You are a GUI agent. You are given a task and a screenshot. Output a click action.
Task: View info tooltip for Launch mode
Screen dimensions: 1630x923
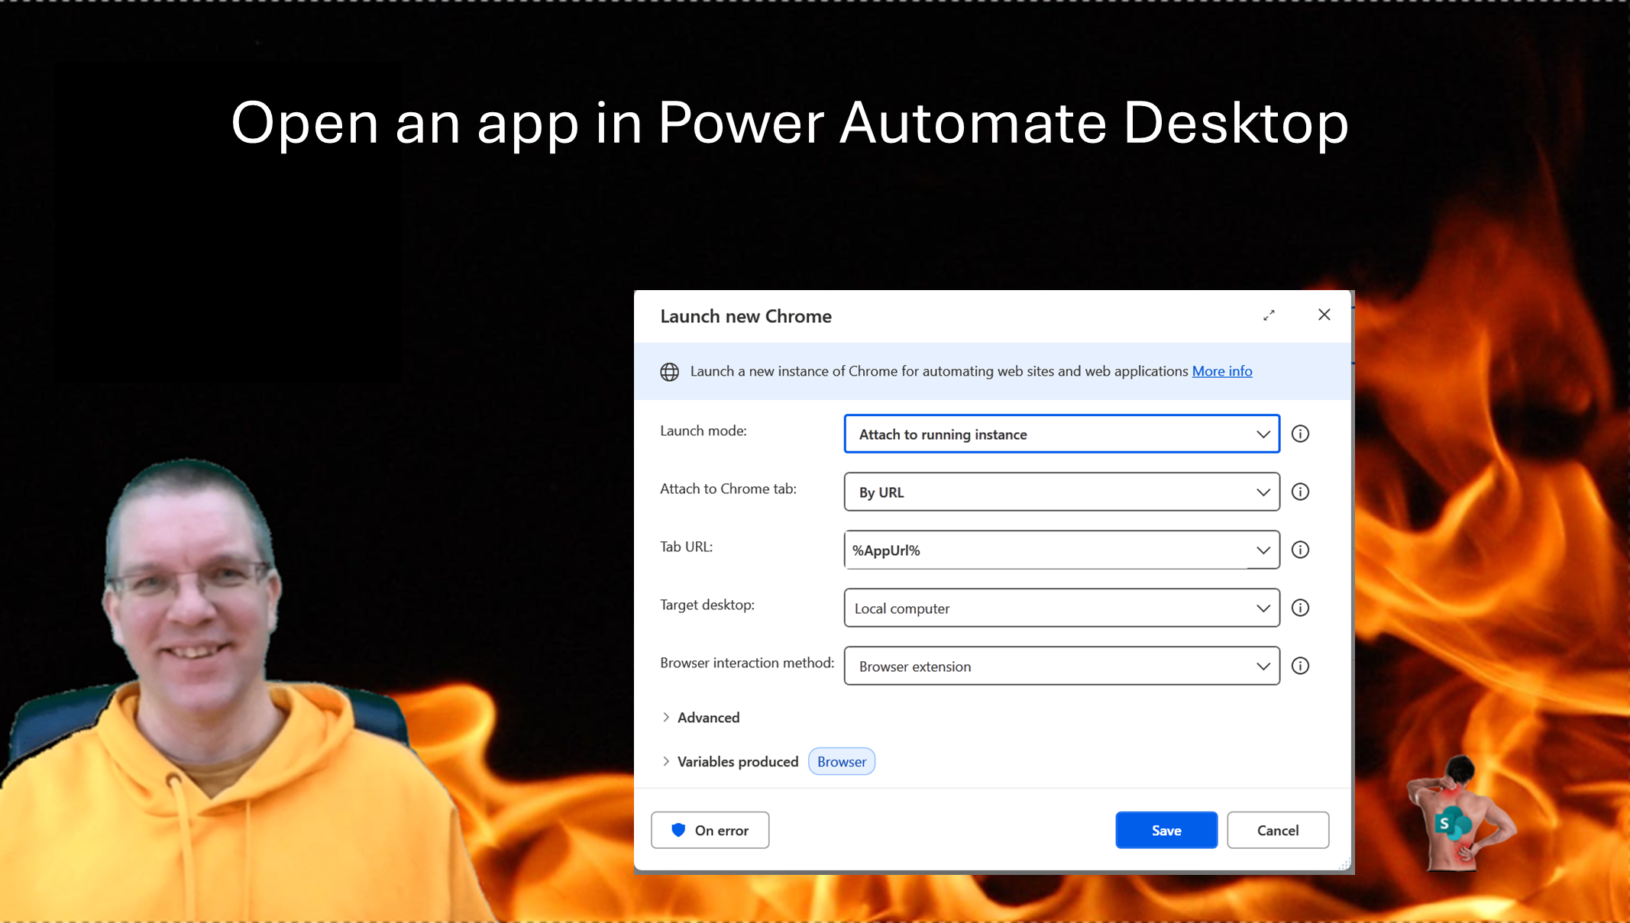pos(1299,434)
